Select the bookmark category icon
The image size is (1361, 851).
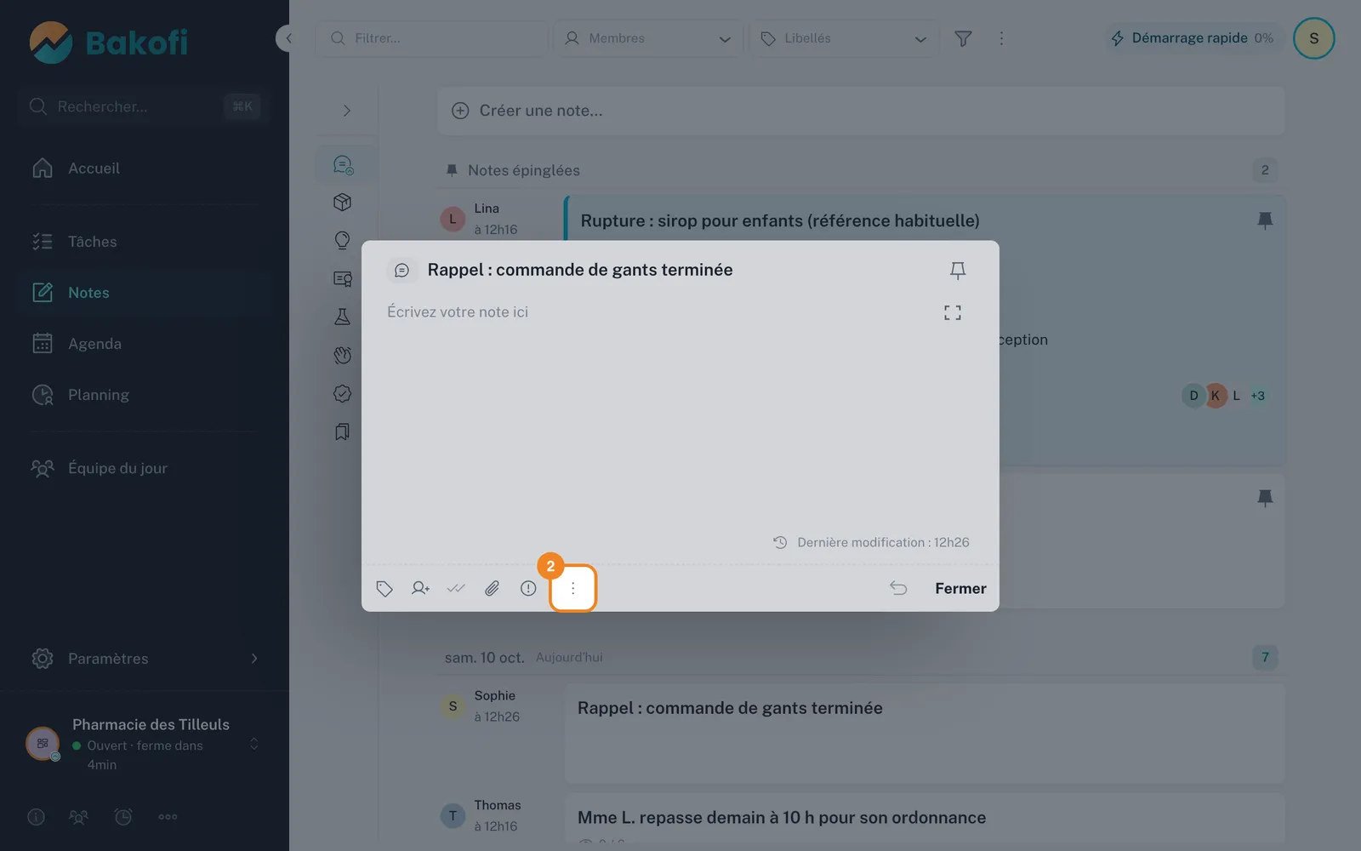click(x=343, y=432)
